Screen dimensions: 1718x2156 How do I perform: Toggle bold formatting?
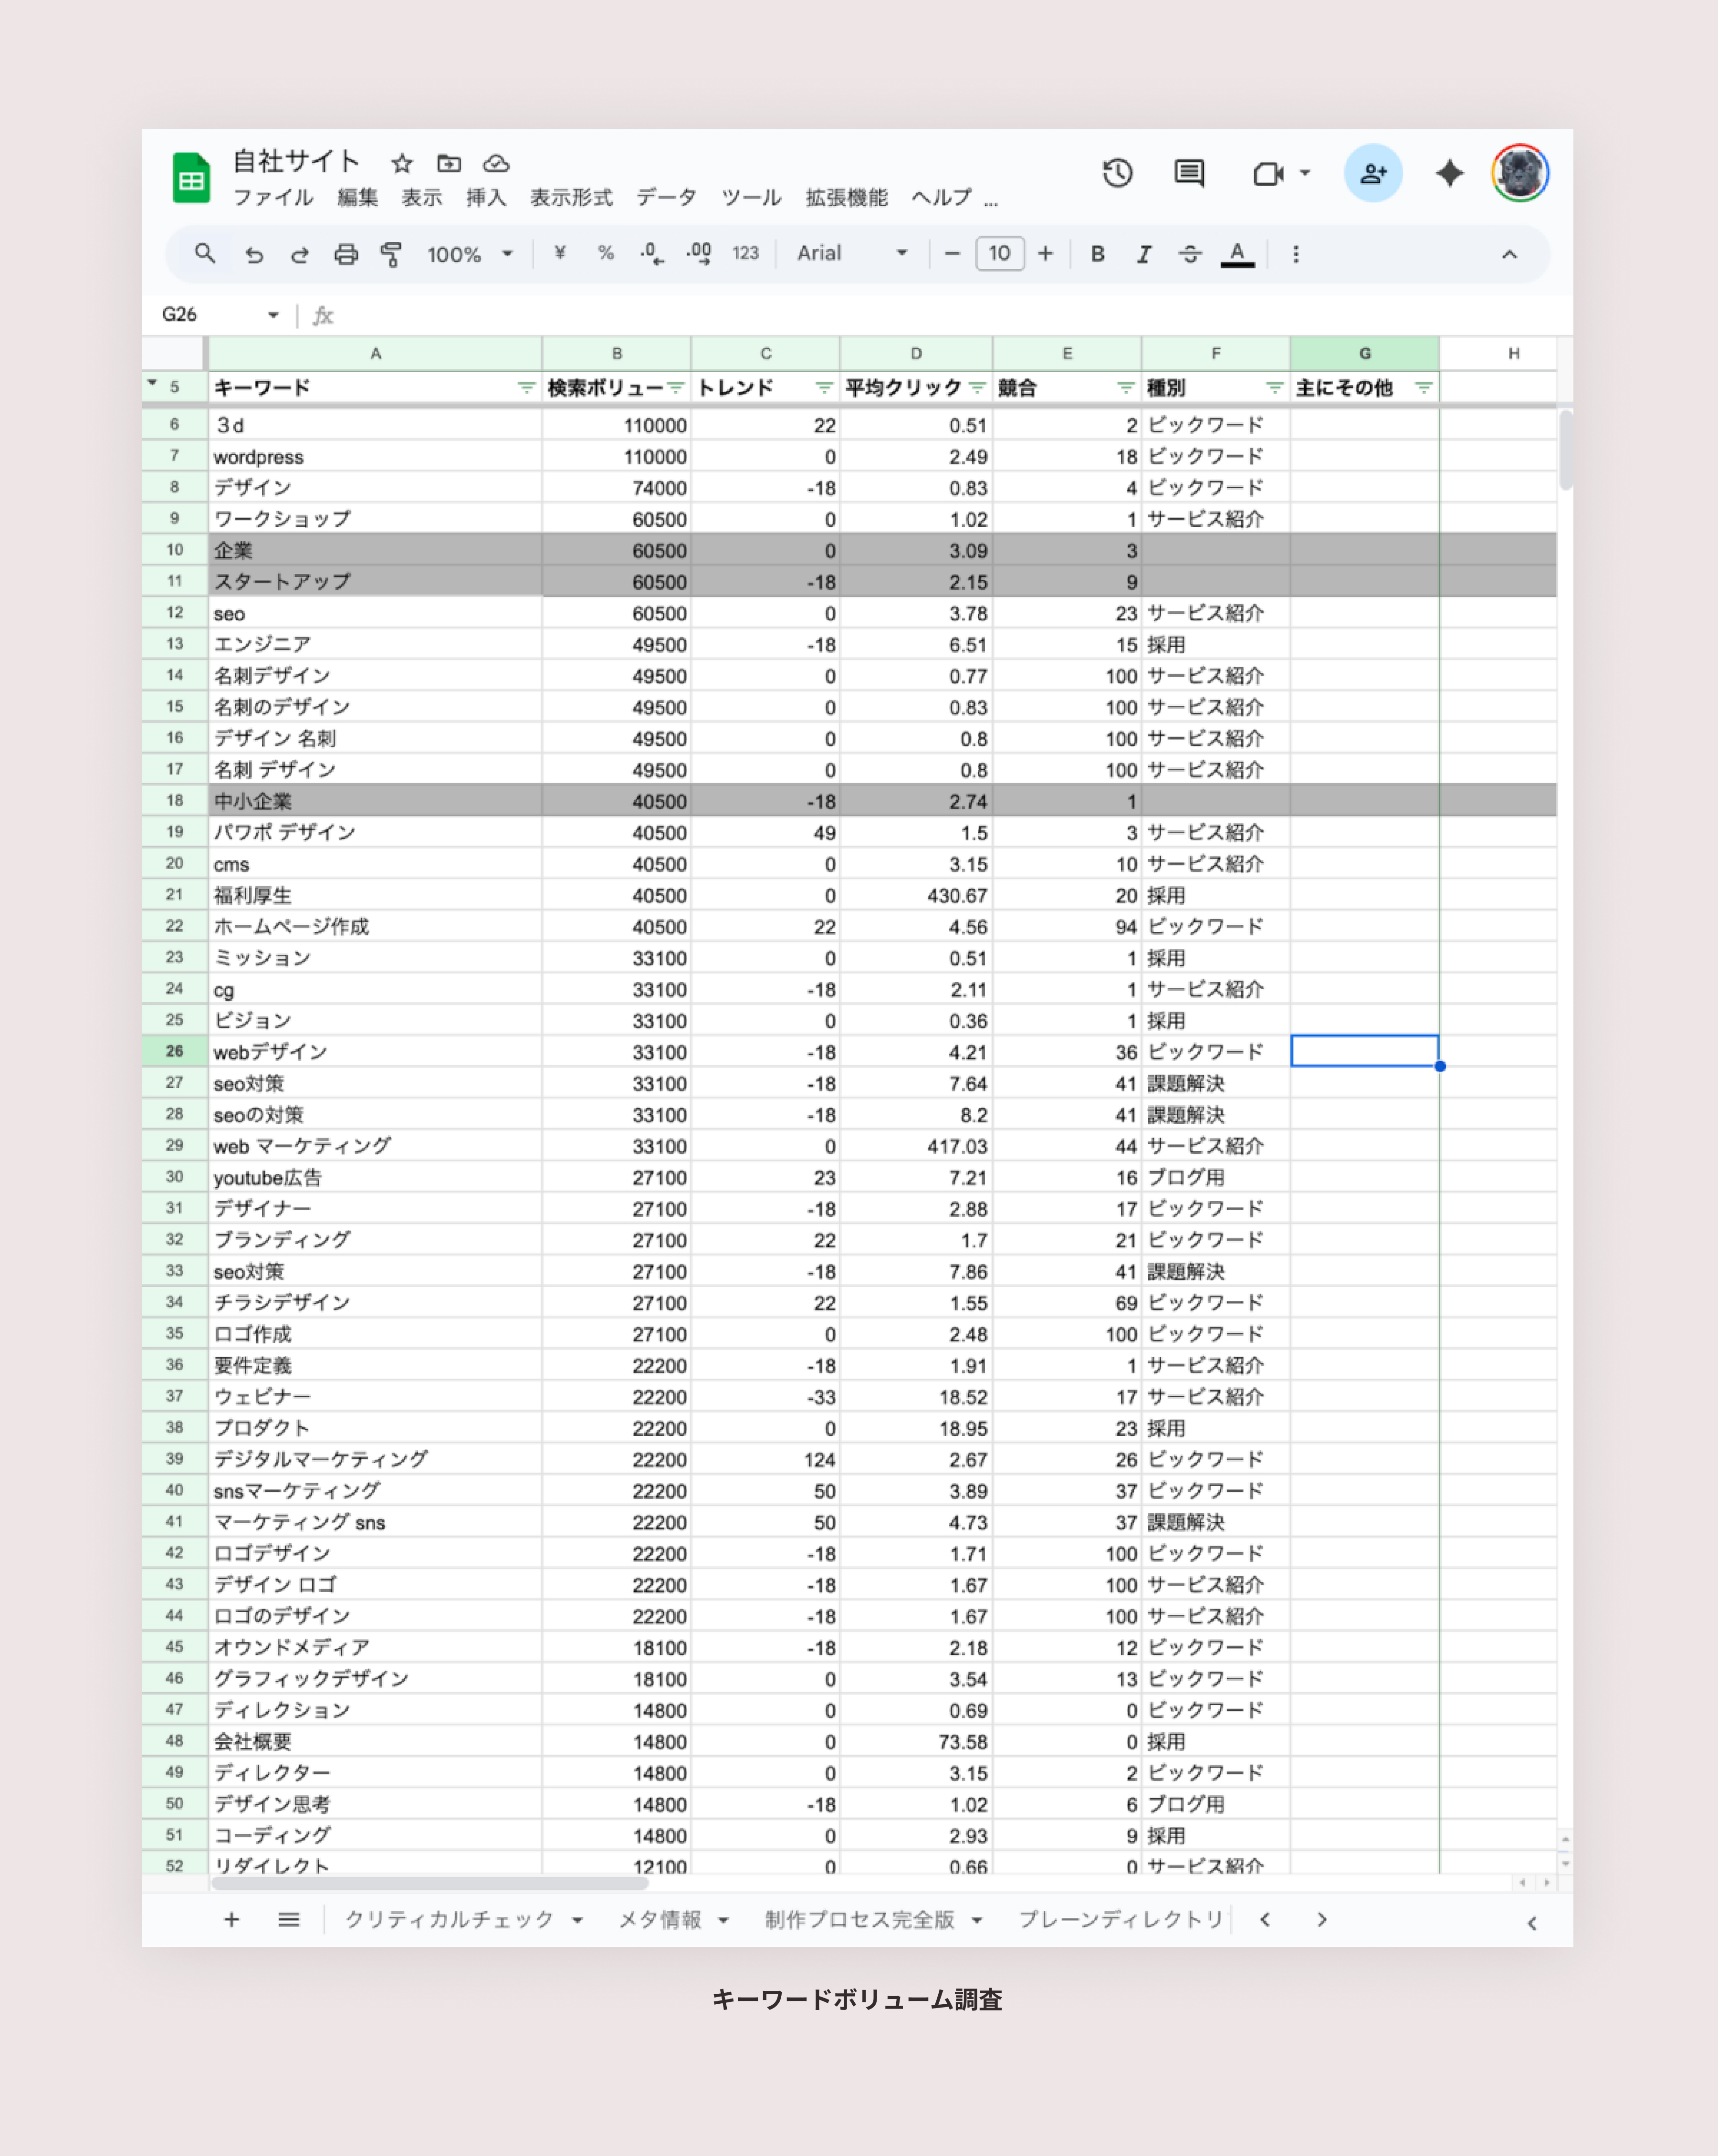tap(1097, 254)
